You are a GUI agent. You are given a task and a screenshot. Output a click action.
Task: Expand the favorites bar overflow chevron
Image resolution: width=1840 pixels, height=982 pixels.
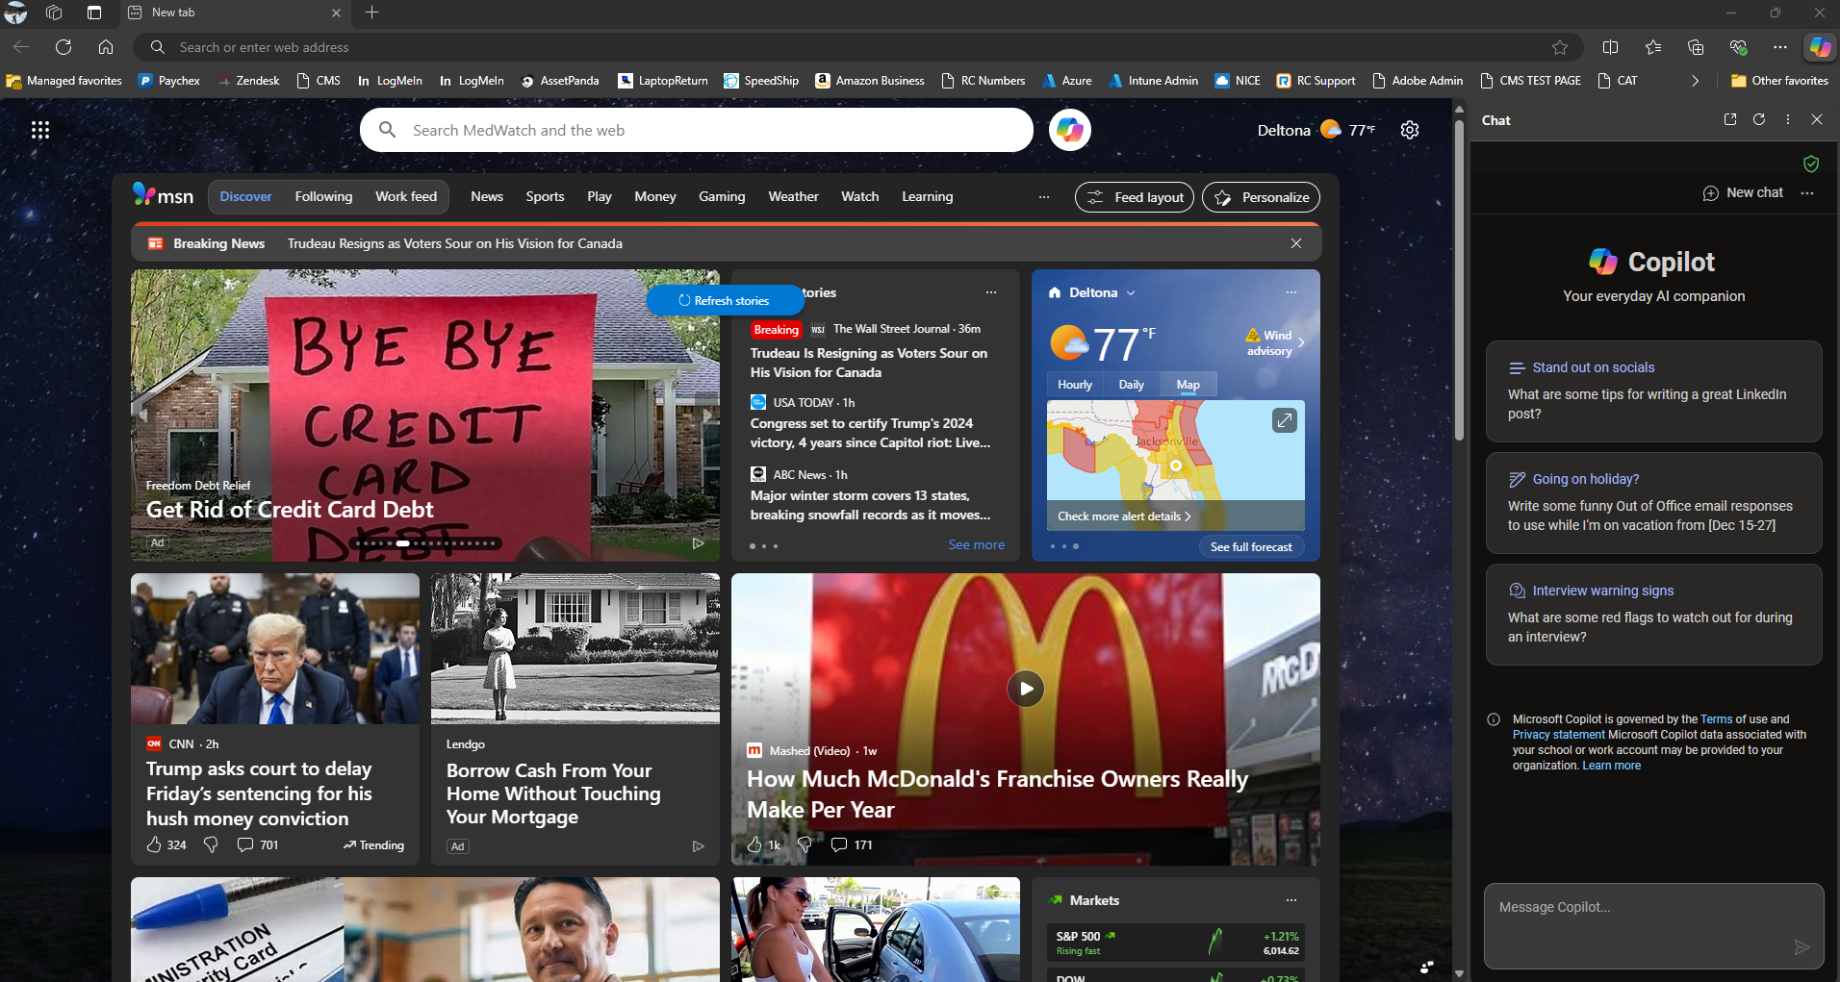click(1695, 81)
